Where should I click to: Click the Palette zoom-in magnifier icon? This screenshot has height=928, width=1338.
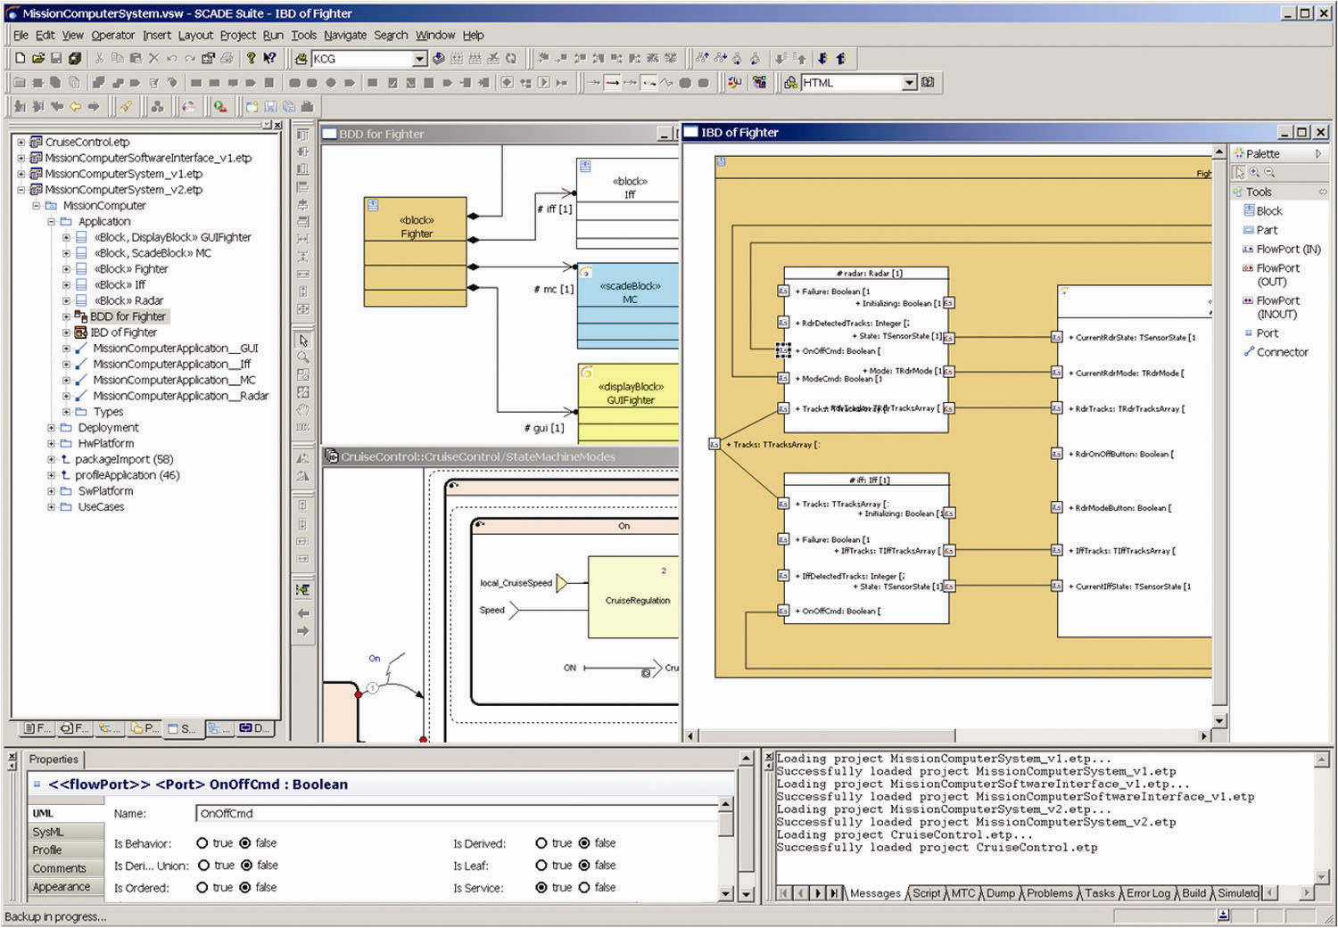point(1254,173)
